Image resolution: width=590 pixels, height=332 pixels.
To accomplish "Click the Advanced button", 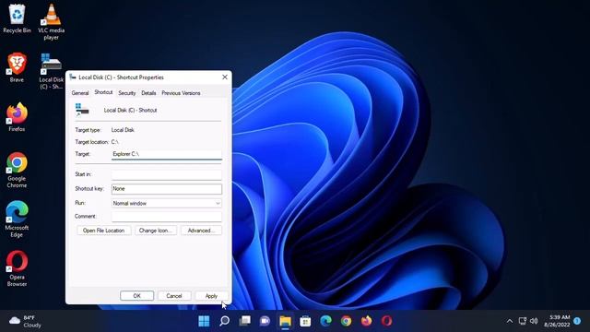I will pos(201,231).
